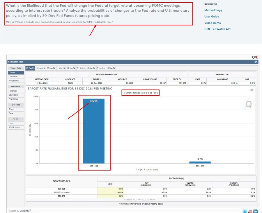The image size is (262, 213).
Task: Click the refresh icon above the tool
Action: pyautogui.click(x=254, y=57)
